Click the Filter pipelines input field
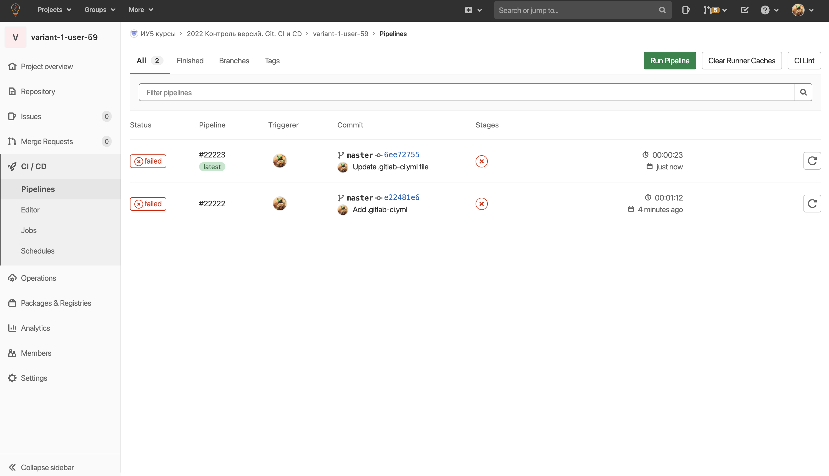The image size is (829, 476). (x=466, y=92)
